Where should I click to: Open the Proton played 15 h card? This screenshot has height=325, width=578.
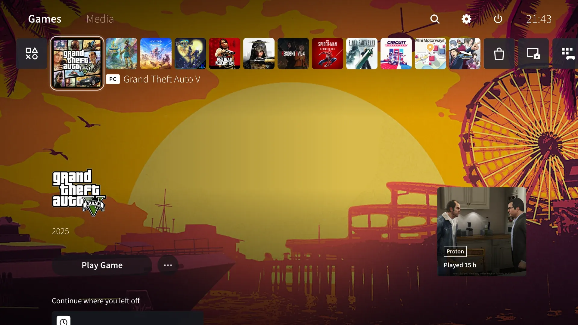(482, 232)
